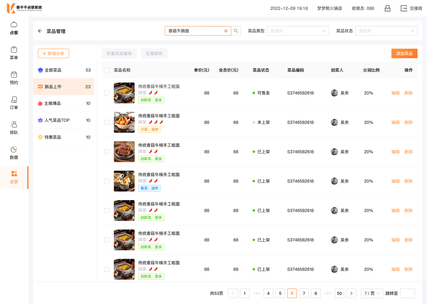
Task: Open the 预约 reservation section icon
Action: click(x=14, y=75)
